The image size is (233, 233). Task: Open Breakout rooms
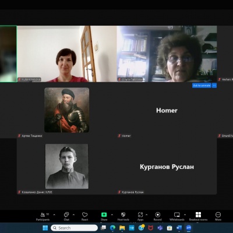[x=198, y=217]
